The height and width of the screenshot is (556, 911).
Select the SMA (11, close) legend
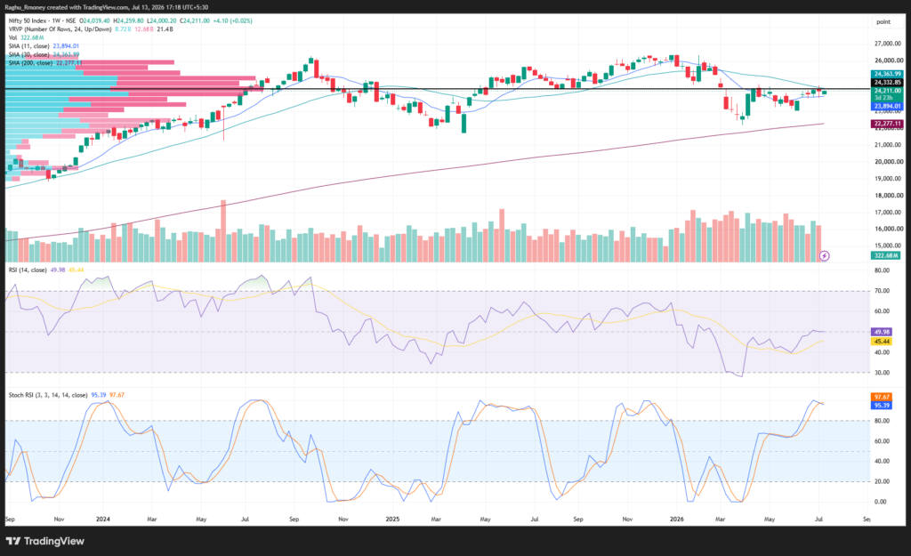coord(44,46)
